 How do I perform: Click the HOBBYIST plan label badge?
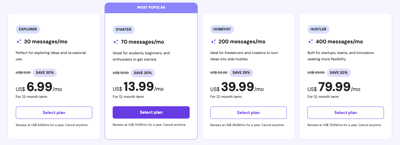222,29
